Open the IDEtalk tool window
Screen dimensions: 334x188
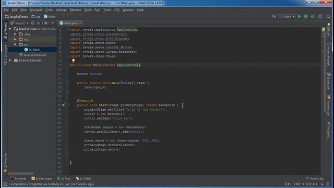coord(329,30)
